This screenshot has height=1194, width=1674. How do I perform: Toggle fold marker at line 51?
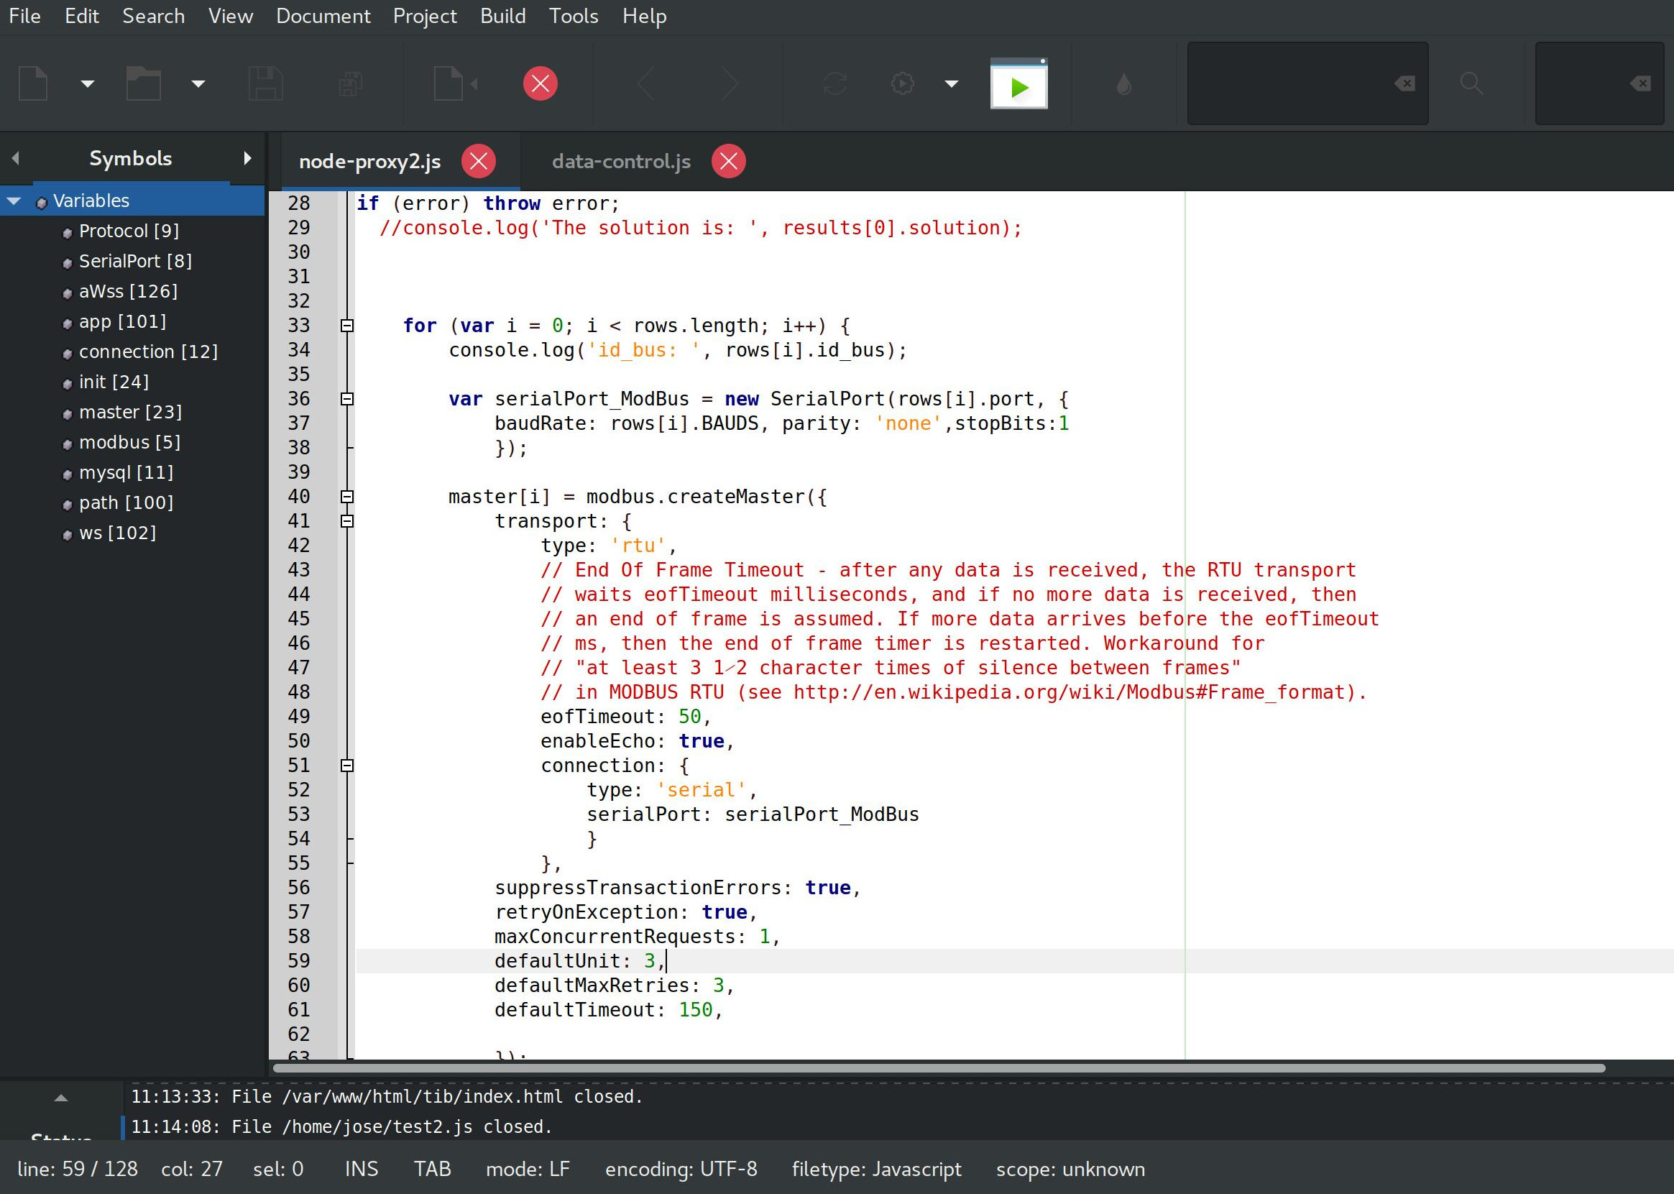348,766
